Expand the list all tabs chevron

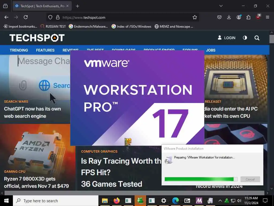[x=221, y=6]
